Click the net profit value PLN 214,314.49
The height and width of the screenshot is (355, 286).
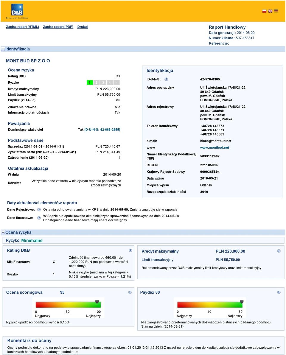click(x=108, y=152)
